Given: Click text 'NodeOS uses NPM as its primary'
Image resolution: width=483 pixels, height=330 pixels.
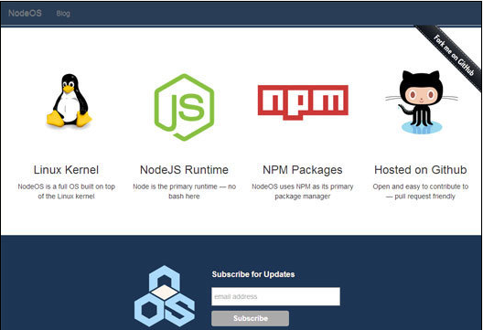Looking at the screenshot, I should coord(303,186).
